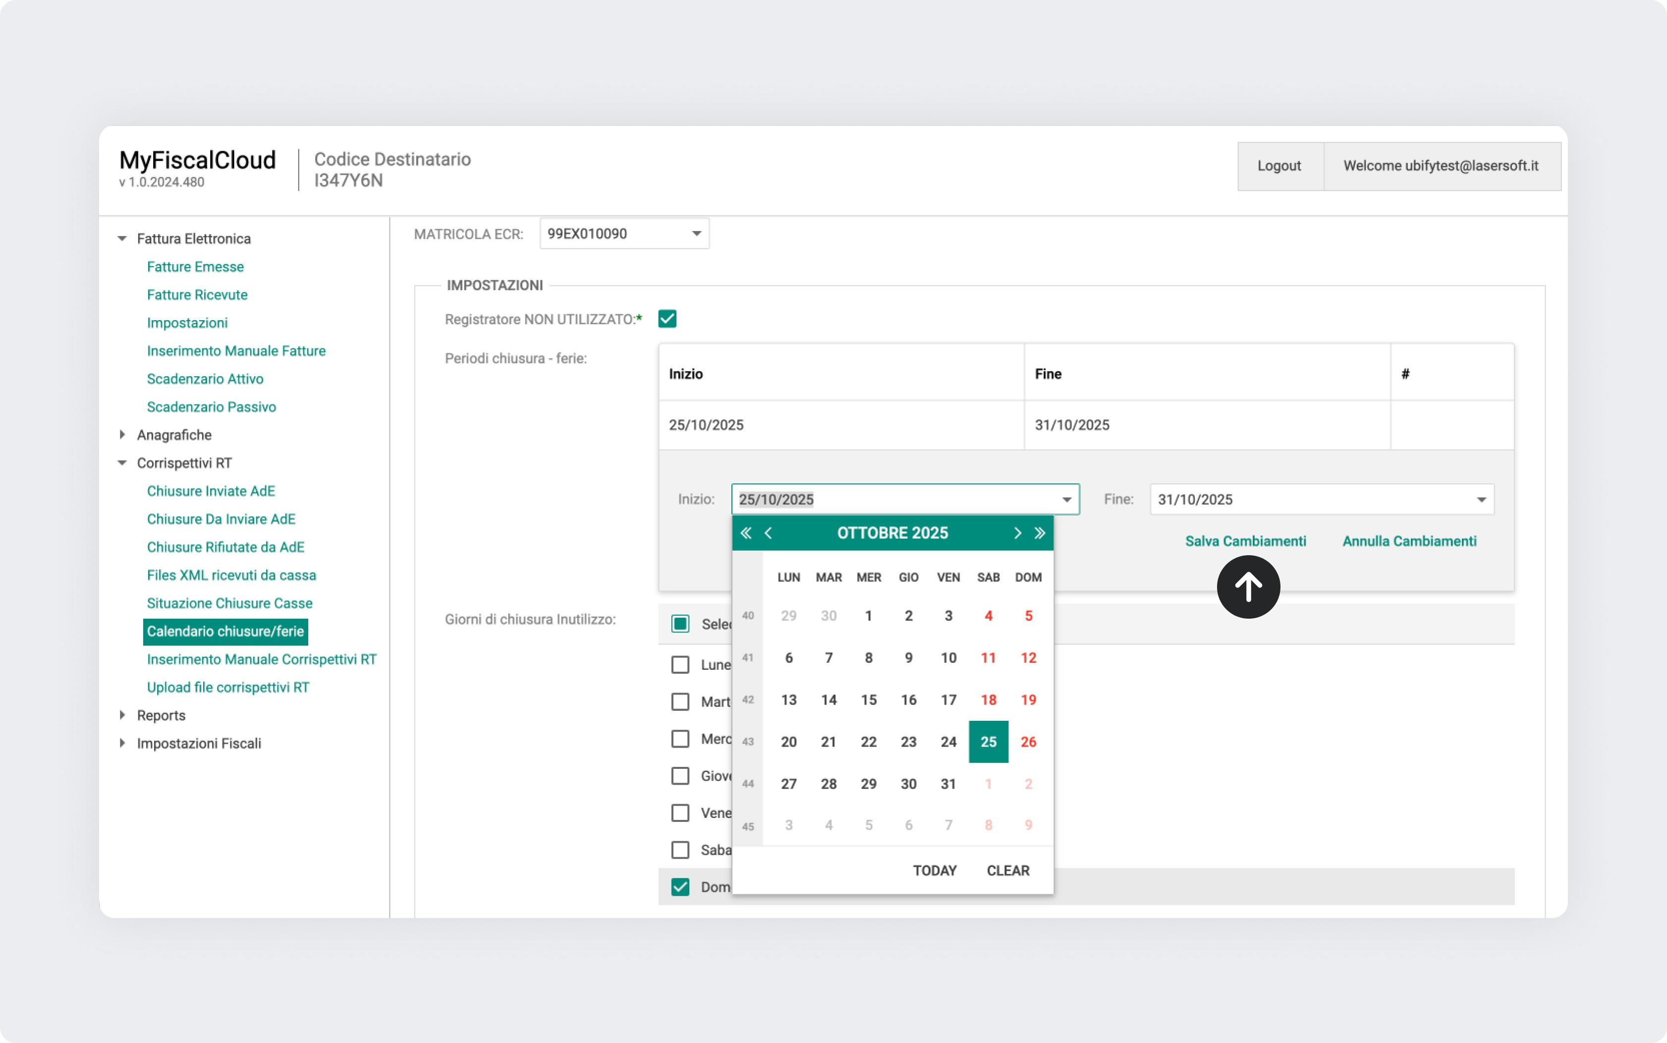This screenshot has width=1667, height=1043.
Task: Open Fatture Emesse in sidebar
Action: pos(195,267)
